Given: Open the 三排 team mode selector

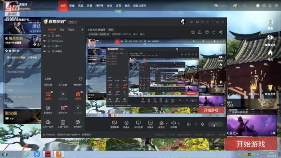Looking at the screenshot, I should pos(273,133).
